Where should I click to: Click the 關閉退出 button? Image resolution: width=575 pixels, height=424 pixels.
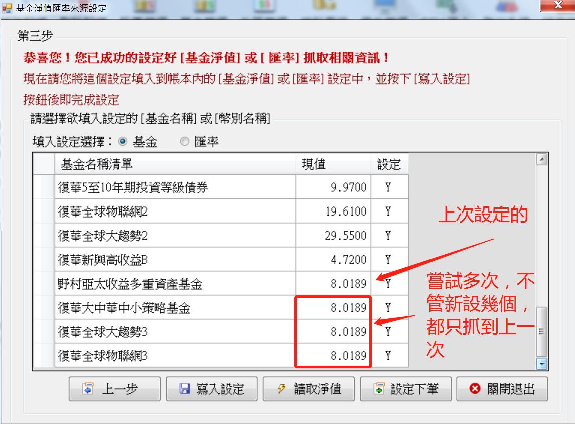pos(502,389)
